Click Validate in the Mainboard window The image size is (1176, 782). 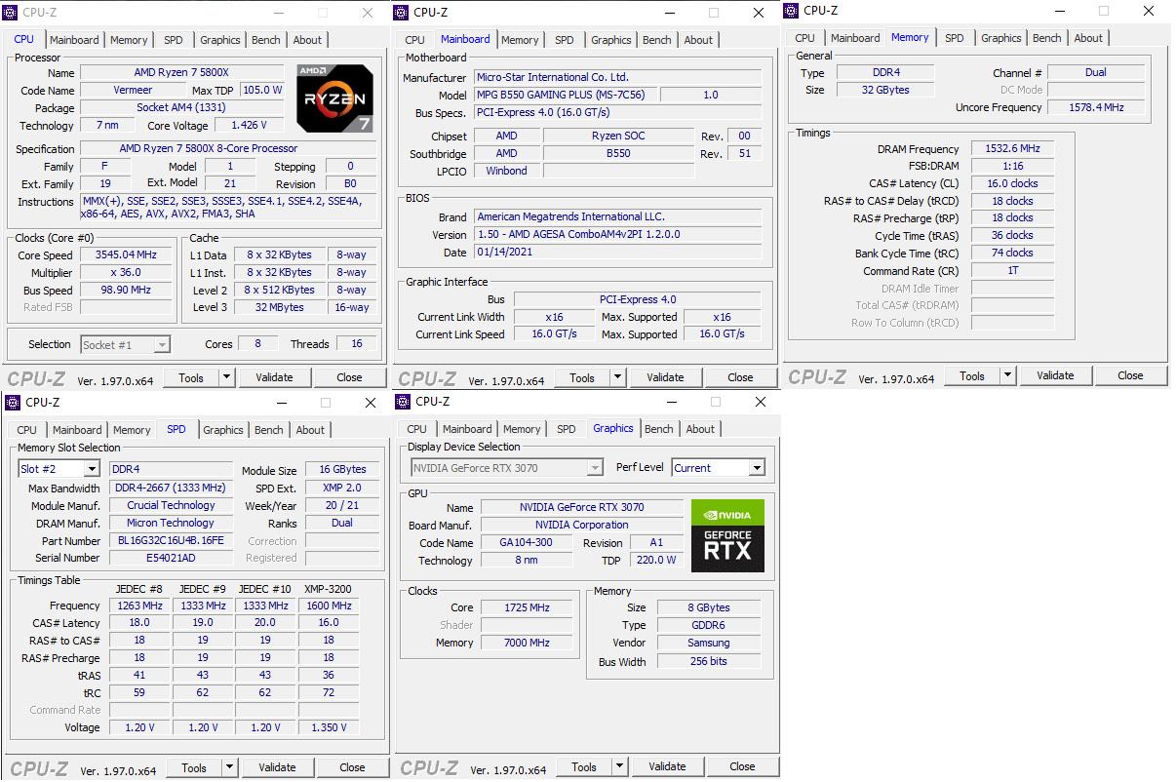coord(665,377)
